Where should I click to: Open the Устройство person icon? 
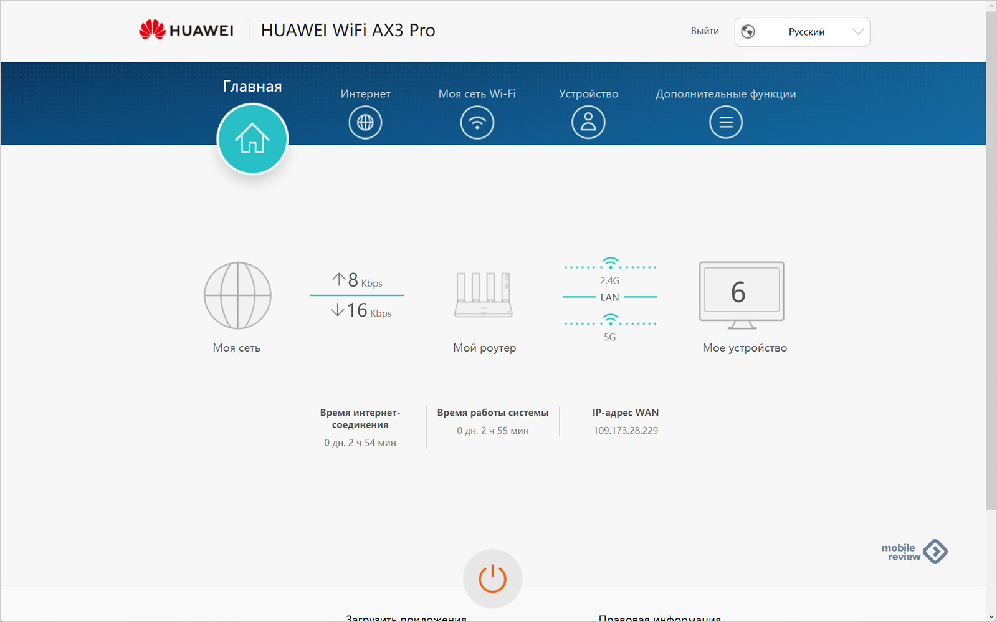tap(588, 122)
